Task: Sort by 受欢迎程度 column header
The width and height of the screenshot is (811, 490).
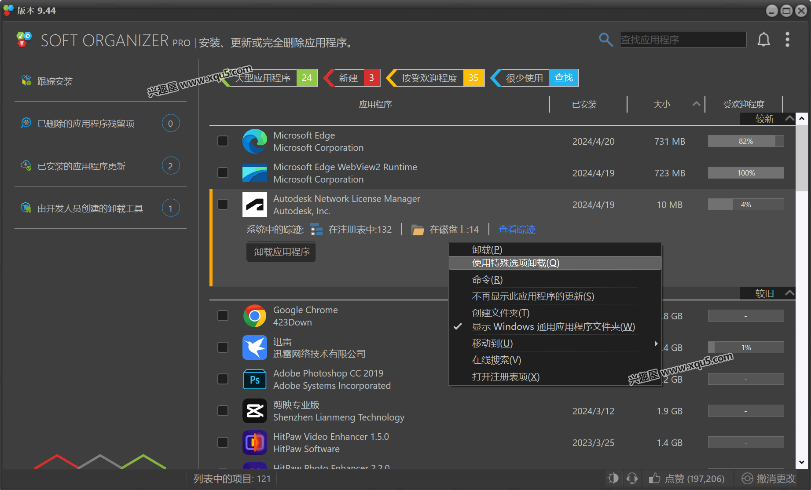Action: (744, 104)
